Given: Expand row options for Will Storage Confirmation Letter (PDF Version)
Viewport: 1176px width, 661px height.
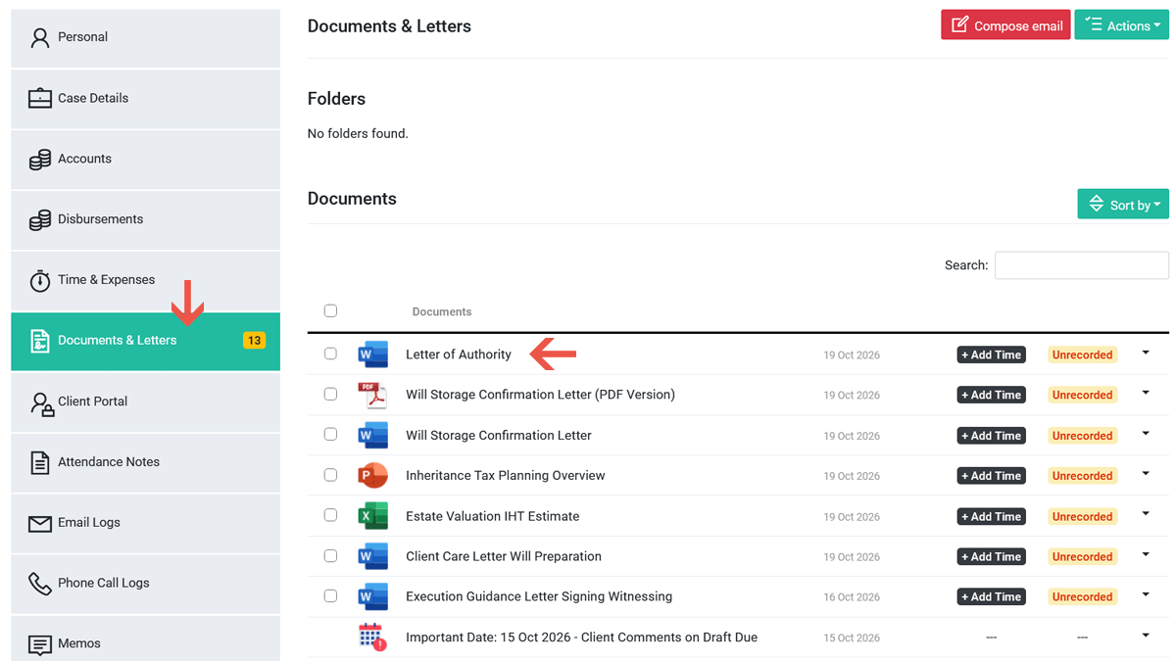Looking at the screenshot, I should point(1146,393).
